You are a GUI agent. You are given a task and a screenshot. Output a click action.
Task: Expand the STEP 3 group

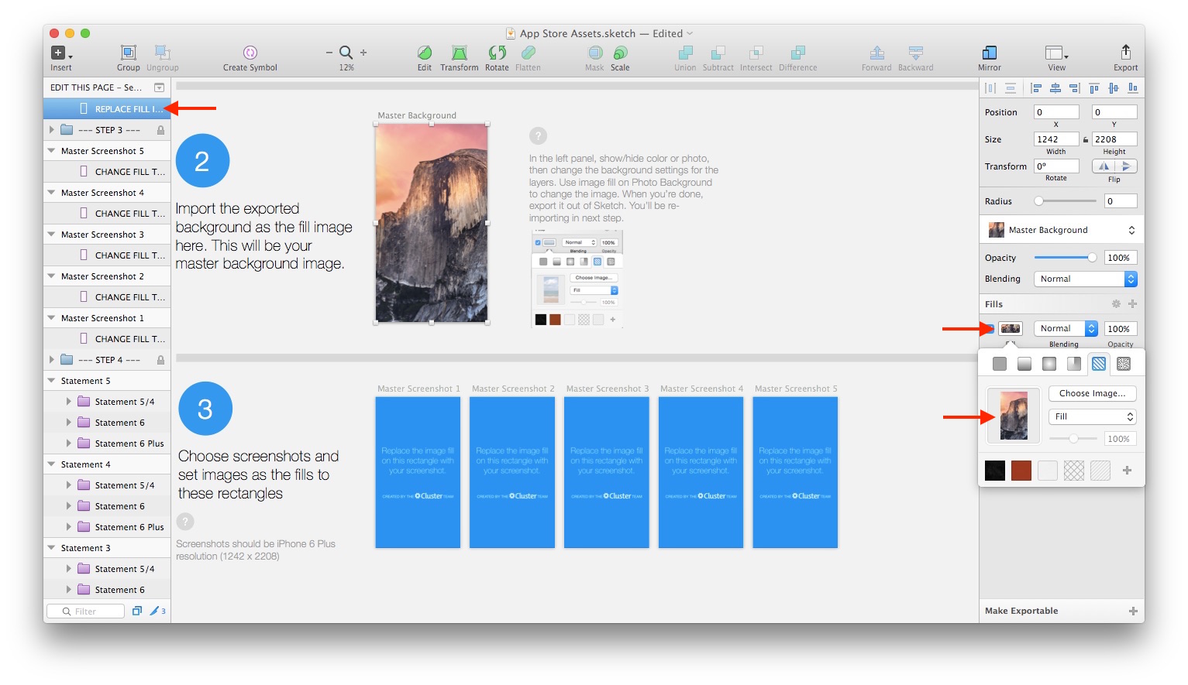[x=51, y=130]
